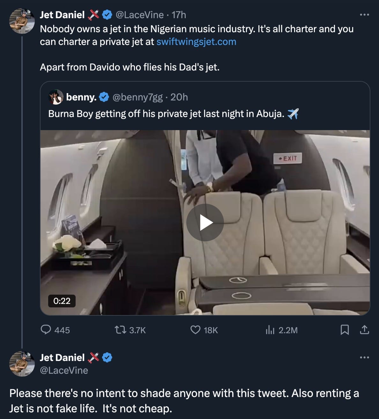The width and height of the screenshot is (379, 419).
Task: Open more options on reply tweet
Action: pyautogui.click(x=364, y=357)
